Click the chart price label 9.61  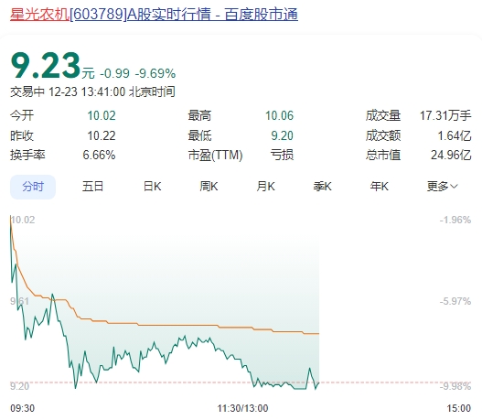(x=20, y=301)
